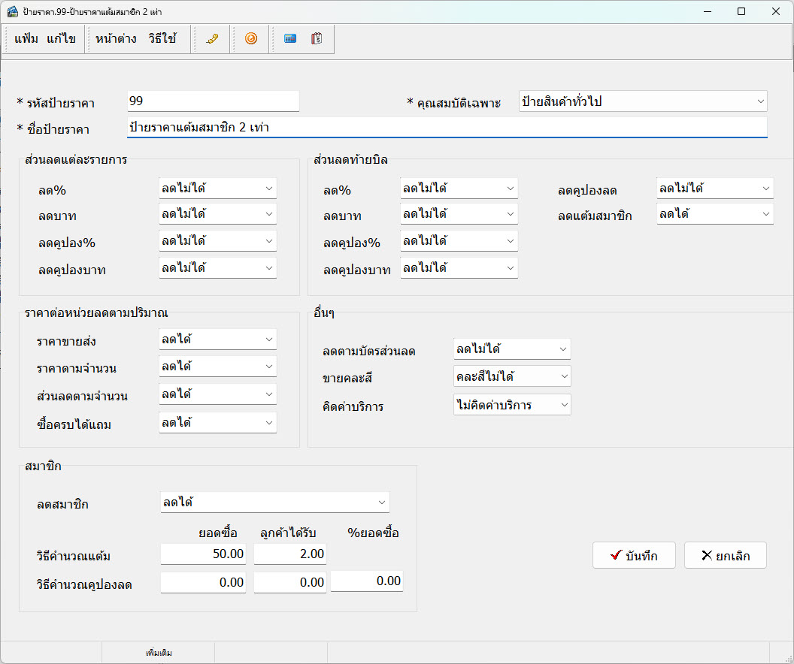Image resolution: width=794 pixels, height=664 pixels.
Task: Open the วิธีใช้ menu
Action: coord(162,39)
